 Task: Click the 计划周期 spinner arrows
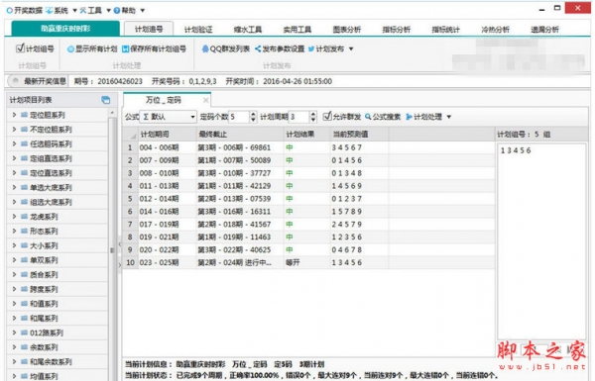(x=312, y=117)
